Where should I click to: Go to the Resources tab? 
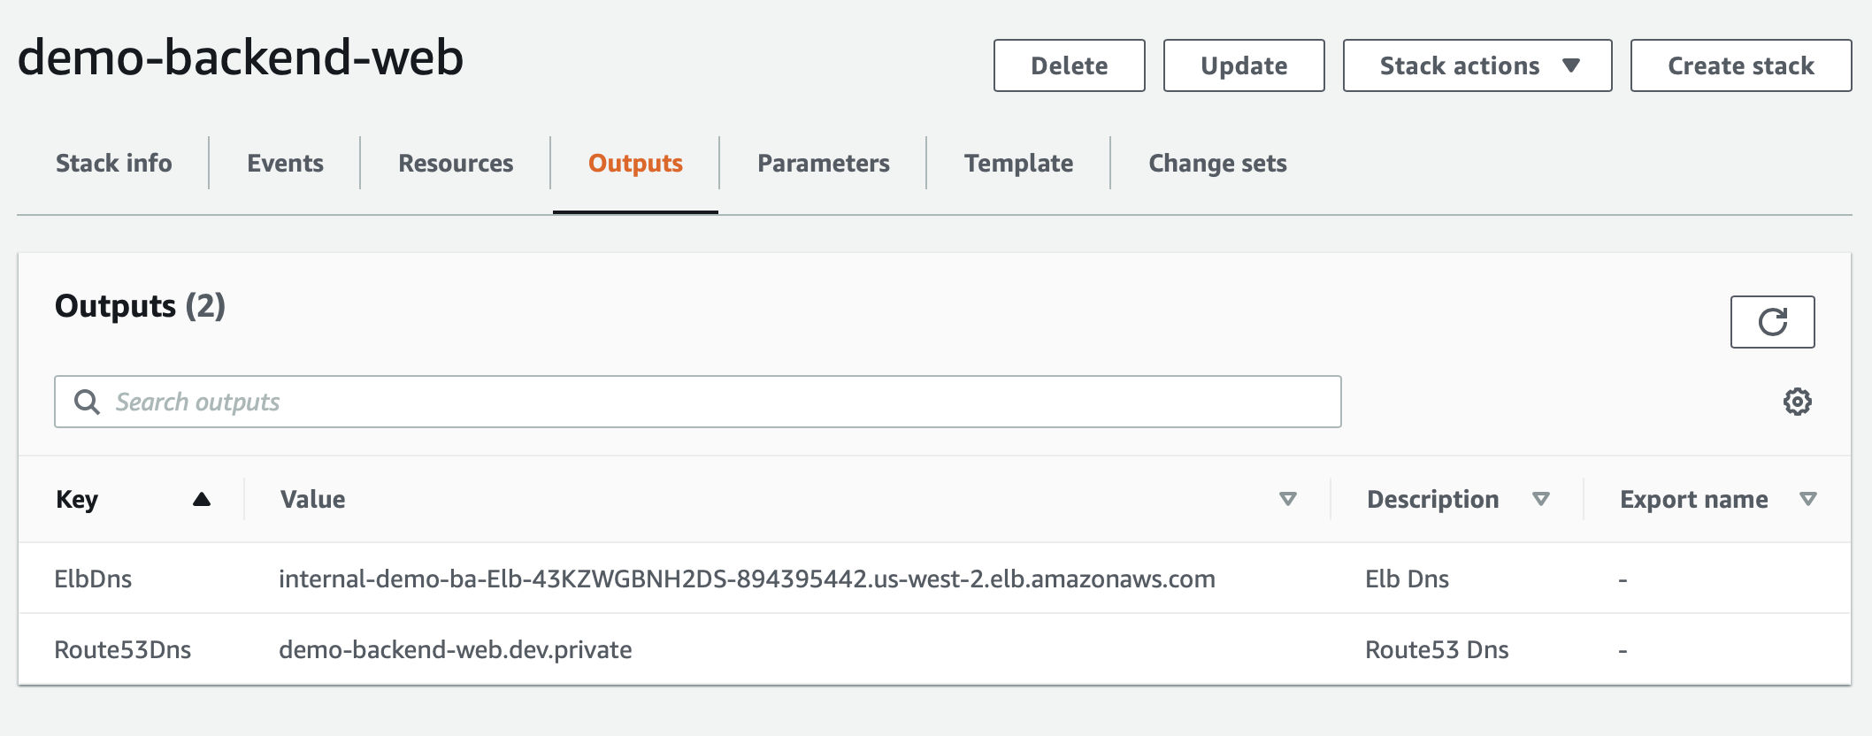[456, 164]
